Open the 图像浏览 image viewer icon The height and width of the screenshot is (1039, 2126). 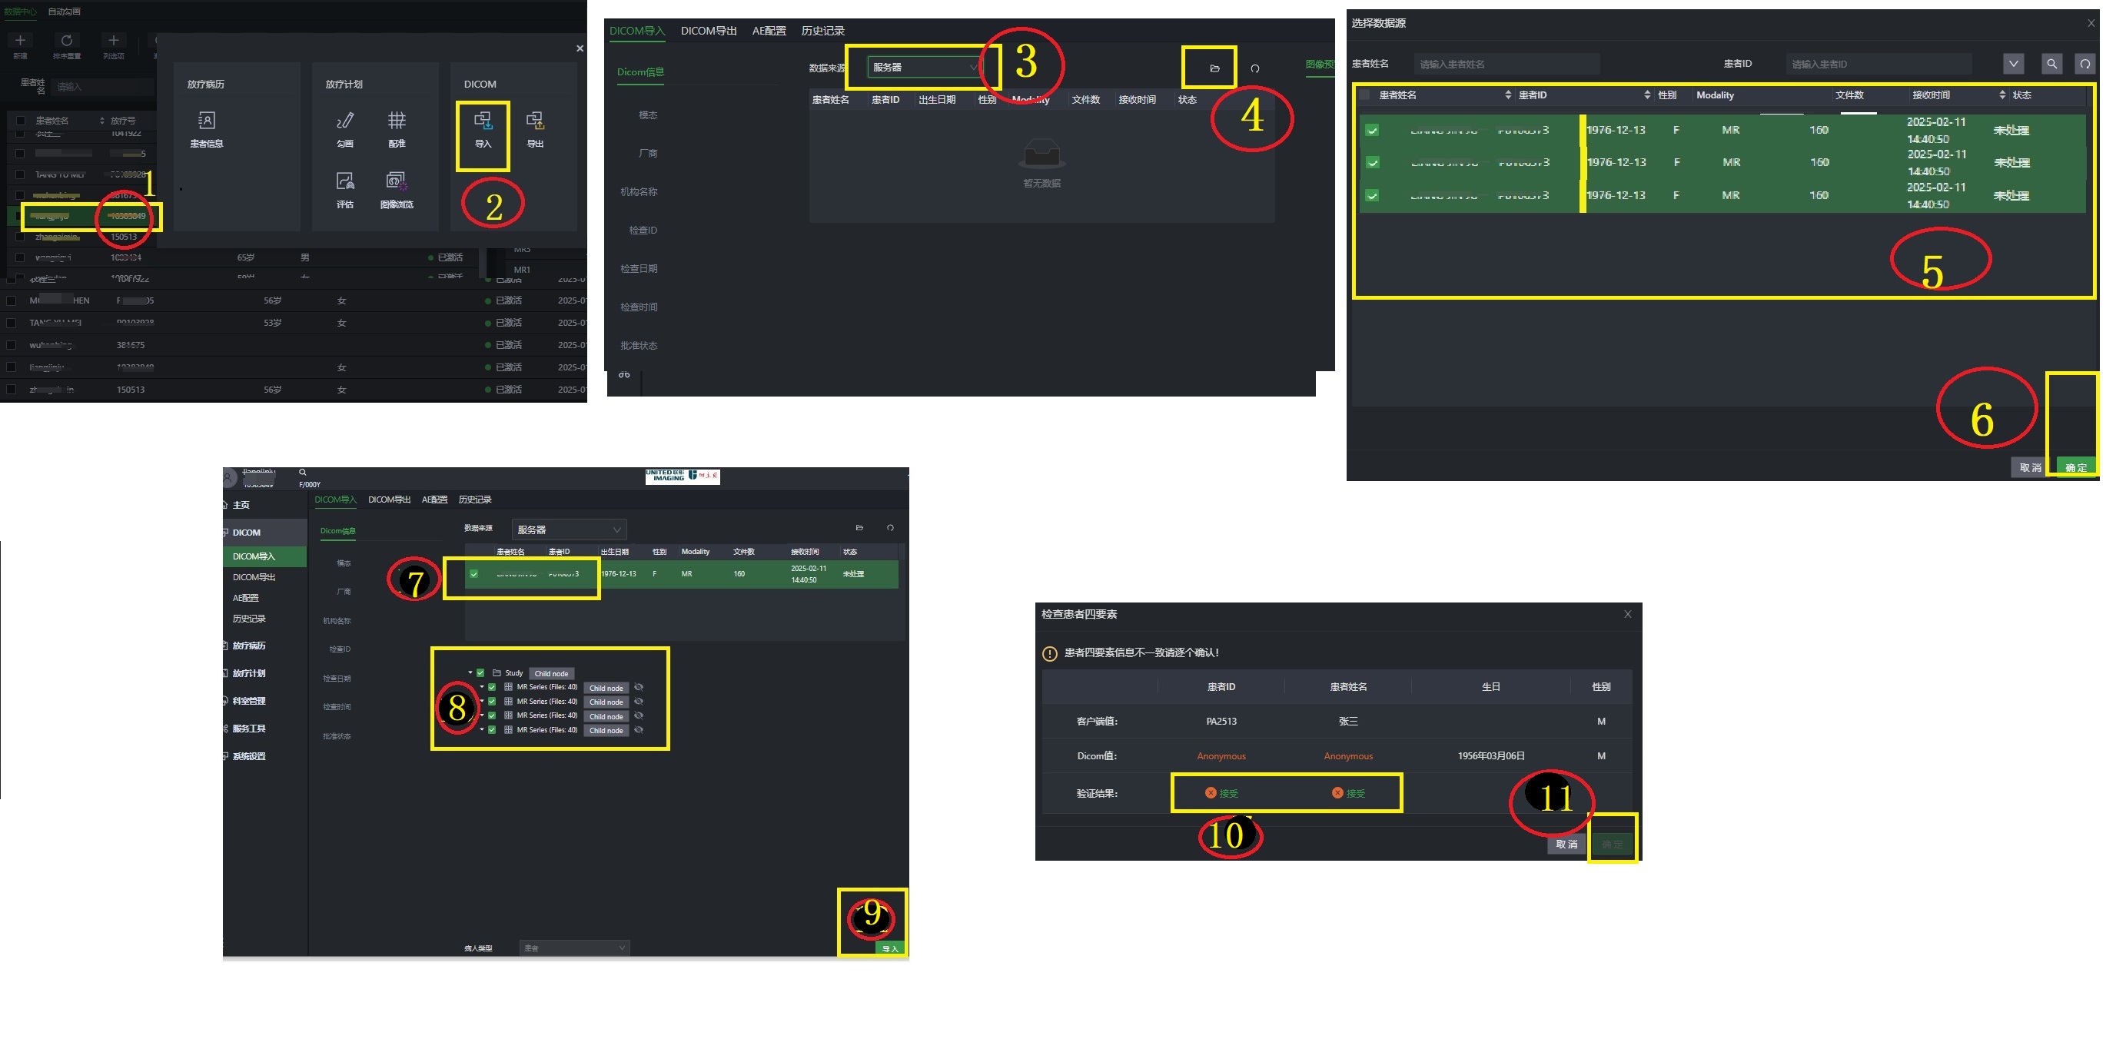397,181
